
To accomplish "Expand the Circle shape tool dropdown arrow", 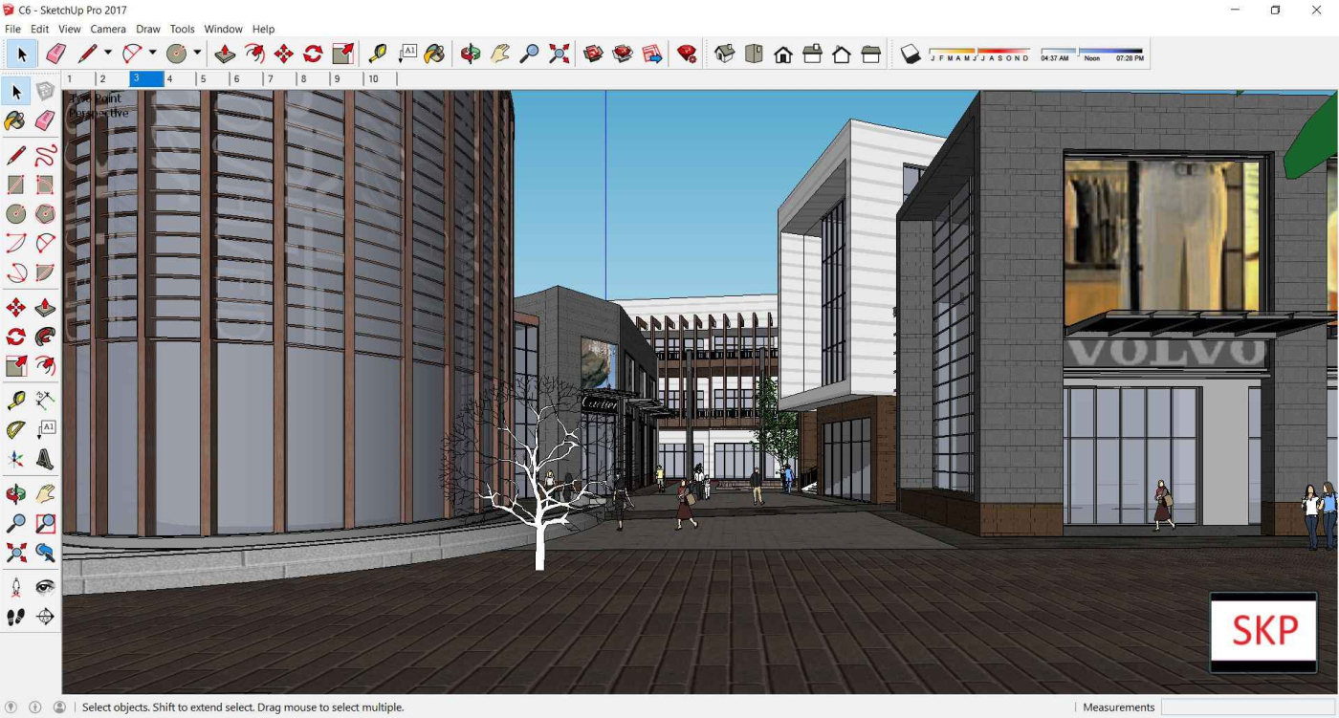I will point(197,54).
